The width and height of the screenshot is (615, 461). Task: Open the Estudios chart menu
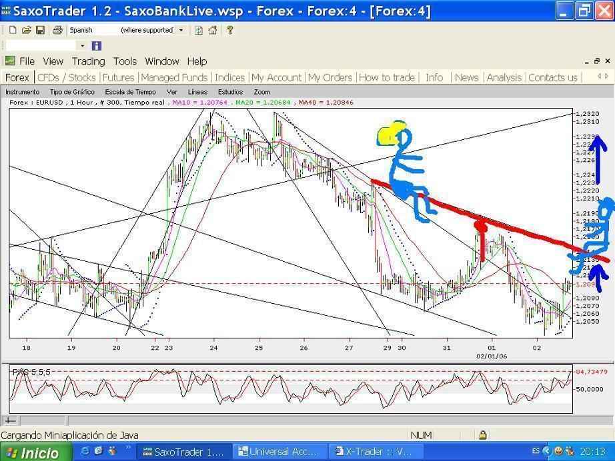[230, 92]
